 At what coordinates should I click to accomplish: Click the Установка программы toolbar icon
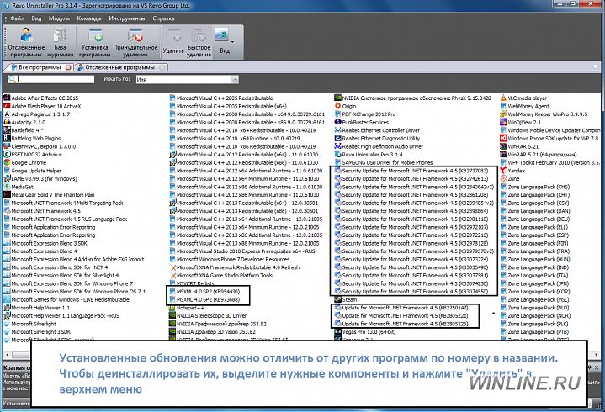tap(95, 41)
